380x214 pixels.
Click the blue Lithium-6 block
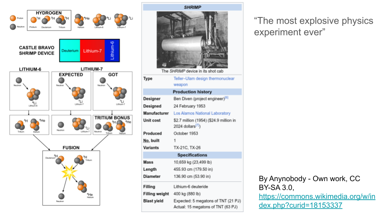coord(112,51)
